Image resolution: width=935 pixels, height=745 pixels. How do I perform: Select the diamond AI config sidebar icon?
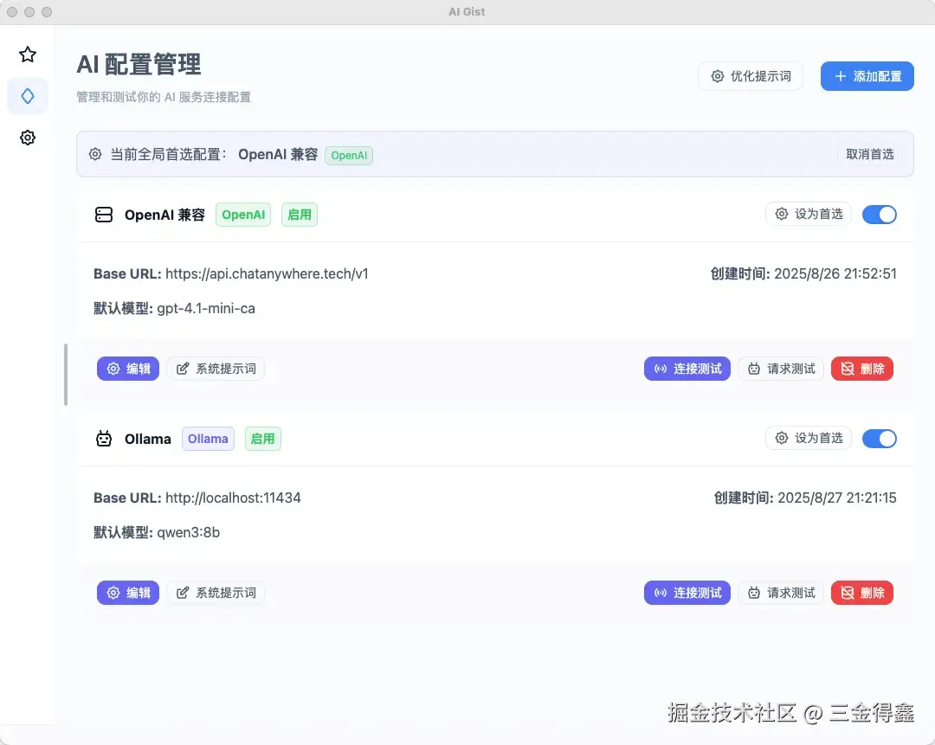click(x=28, y=96)
